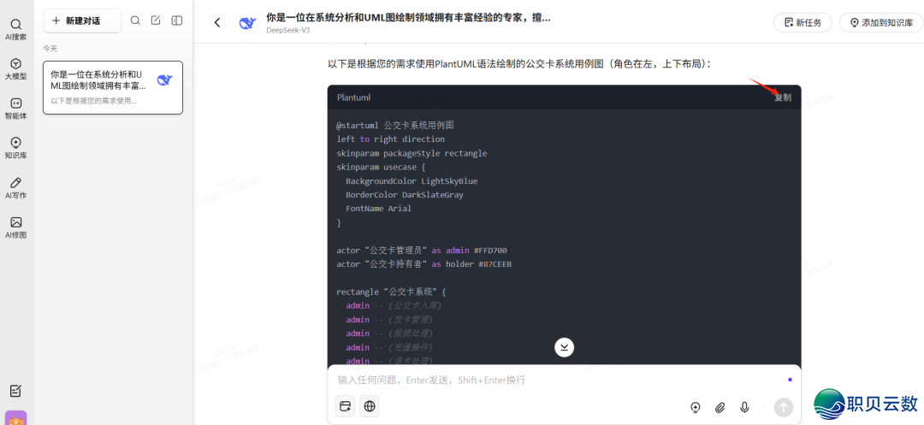Go to 智能体 in the sidebar

(16, 108)
